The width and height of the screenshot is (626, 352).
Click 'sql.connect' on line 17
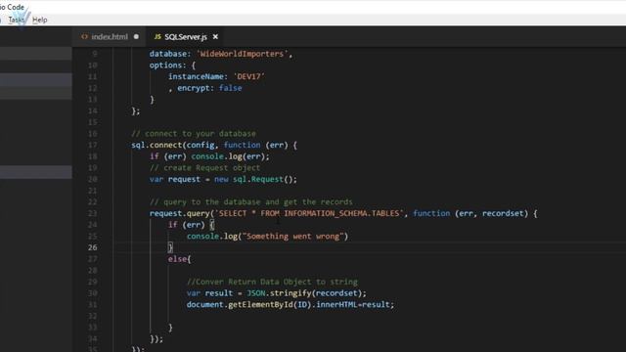[x=156, y=146]
